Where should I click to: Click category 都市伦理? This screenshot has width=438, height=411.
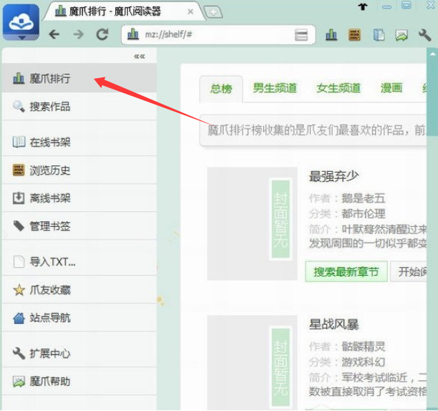[364, 214]
